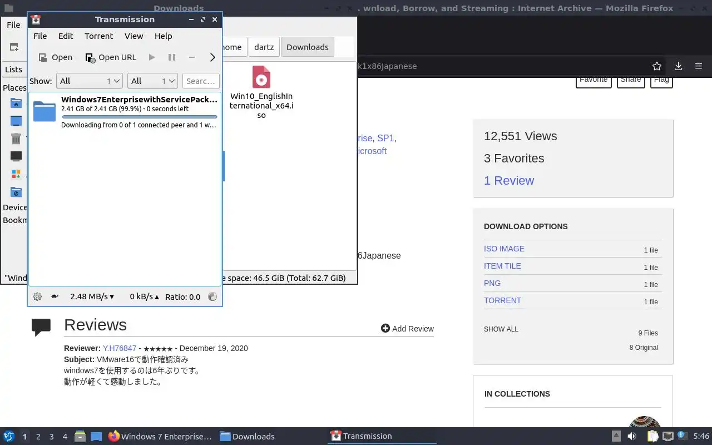Start the torrent with the play icon

pyautogui.click(x=152, y=57)
